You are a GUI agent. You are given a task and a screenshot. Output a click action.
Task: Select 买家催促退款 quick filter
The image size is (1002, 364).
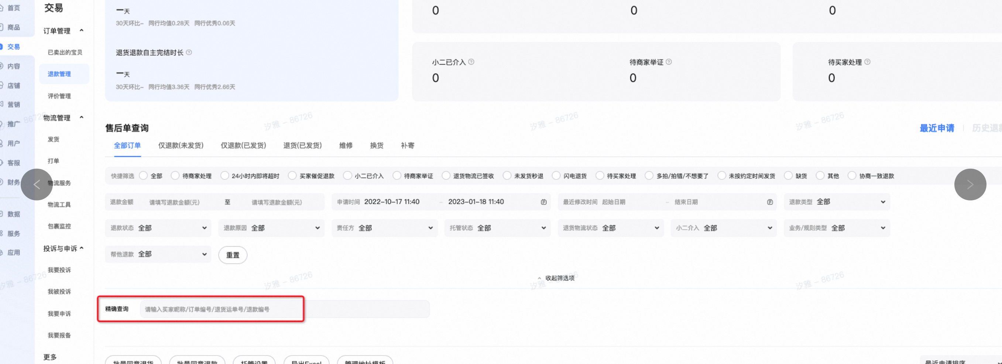(x=292, y=176)
